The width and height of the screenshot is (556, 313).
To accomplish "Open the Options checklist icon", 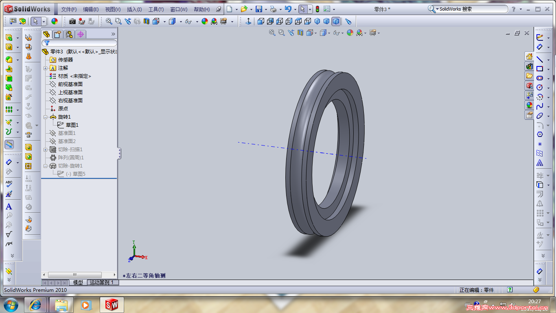I will 326,9.
